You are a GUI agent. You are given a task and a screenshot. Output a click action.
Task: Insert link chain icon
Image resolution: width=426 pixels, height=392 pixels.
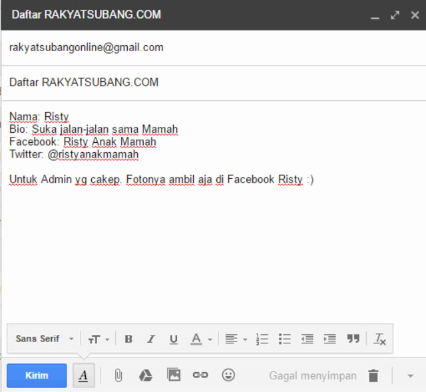(x=200, y=375)
